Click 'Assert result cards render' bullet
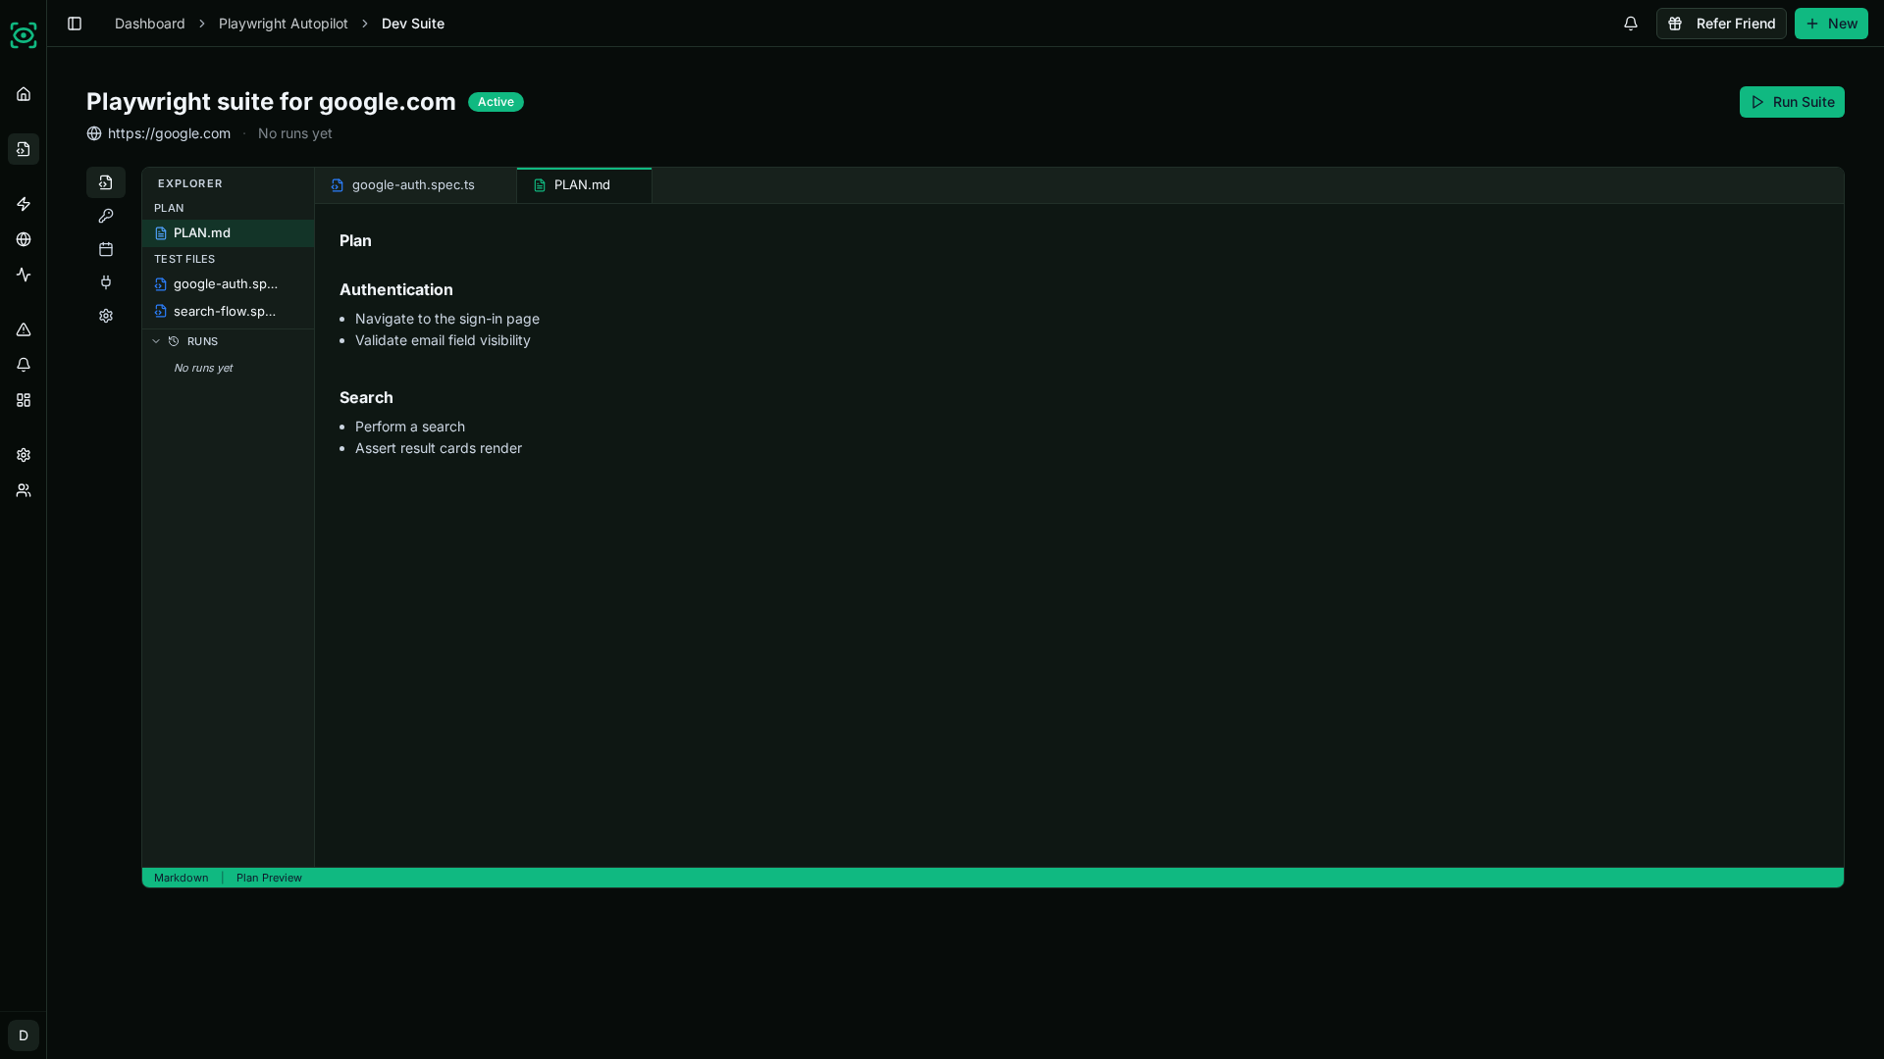Image resolution: width=1884 pixels, height=1059 pixels. [x=439, y=448]
